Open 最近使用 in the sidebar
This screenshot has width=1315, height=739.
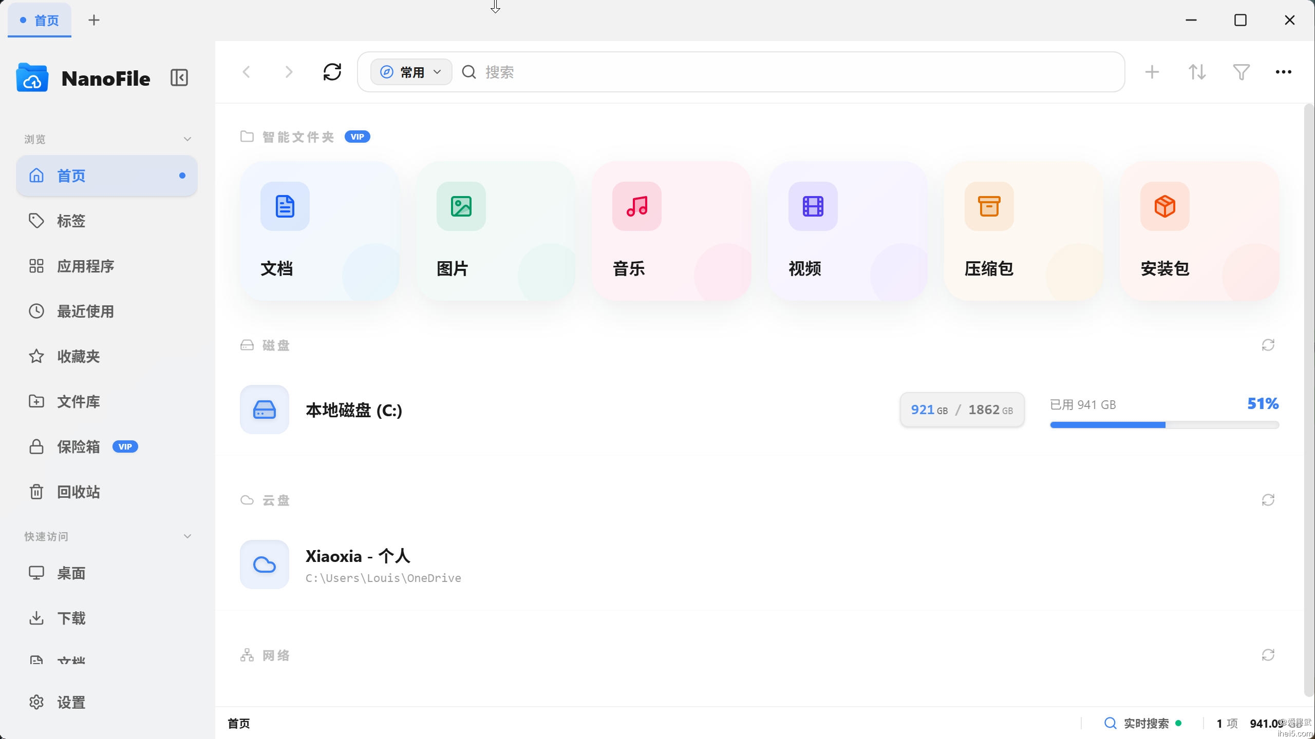(x=107, y=311)
